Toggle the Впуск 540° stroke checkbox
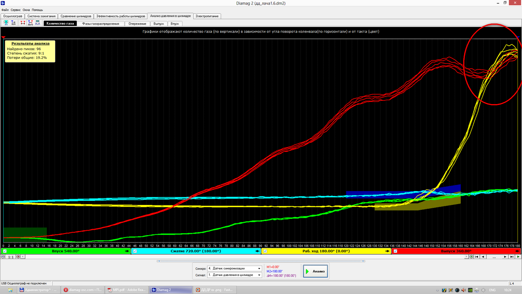The height and width of the screenshot is (294, 522). coord(4,251)
